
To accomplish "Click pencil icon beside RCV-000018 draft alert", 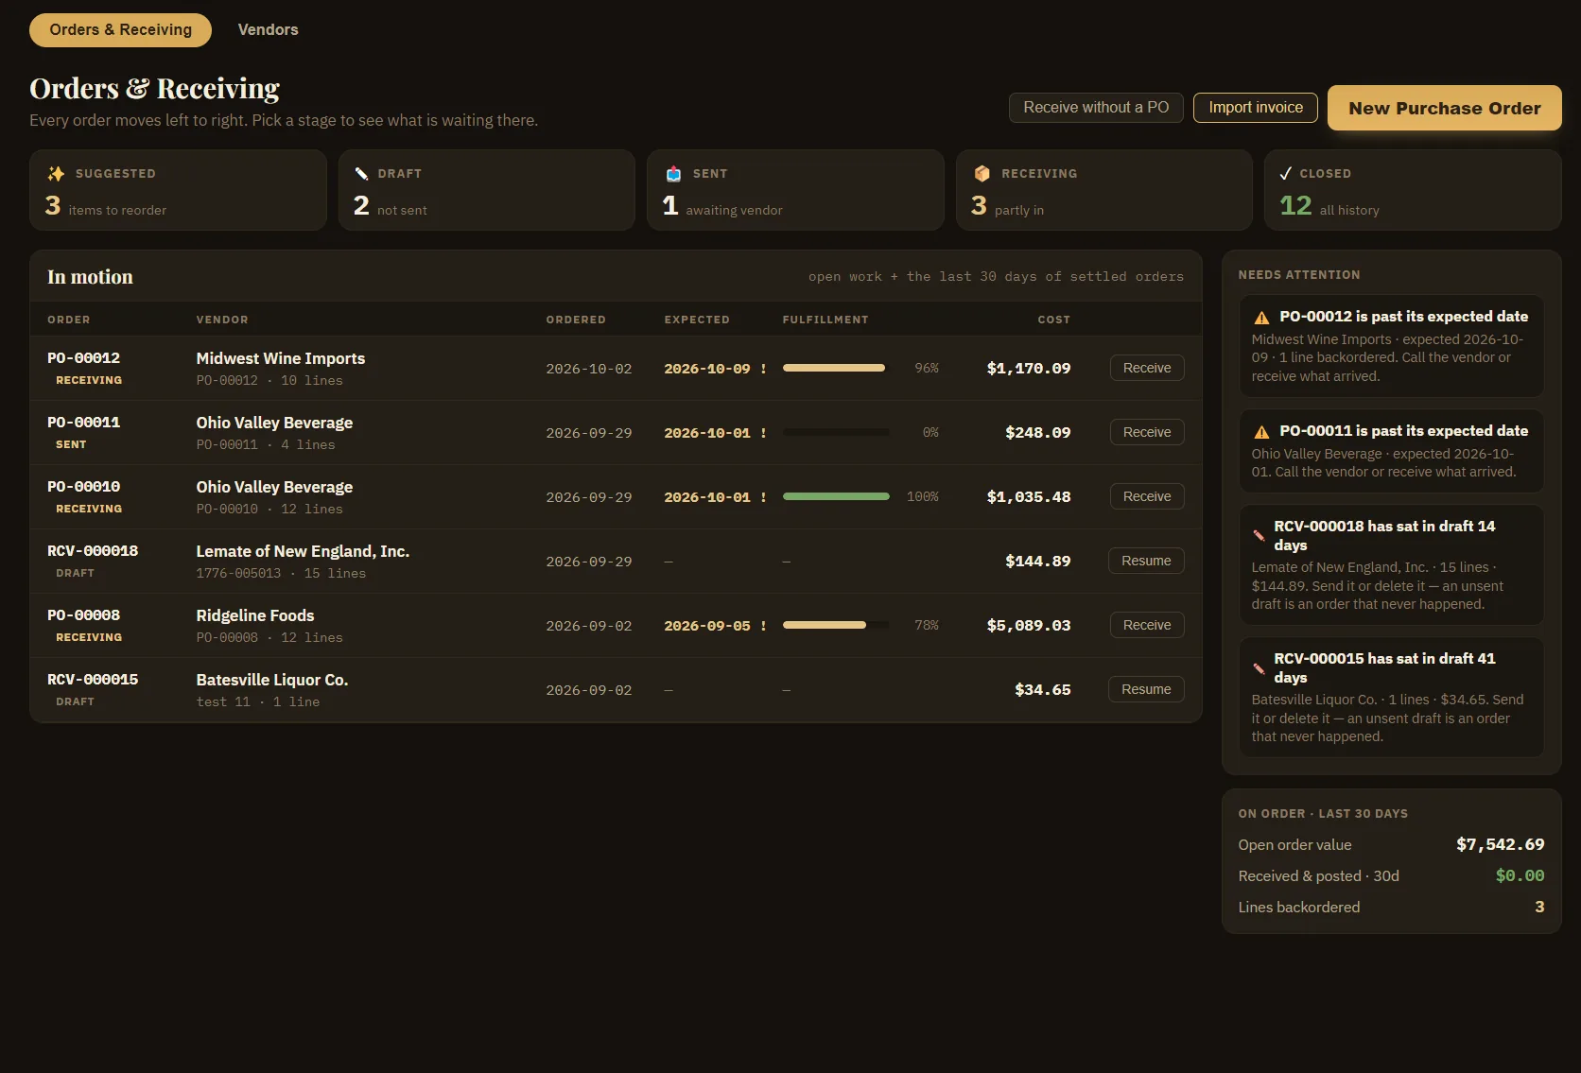I will coord(1259,536).
